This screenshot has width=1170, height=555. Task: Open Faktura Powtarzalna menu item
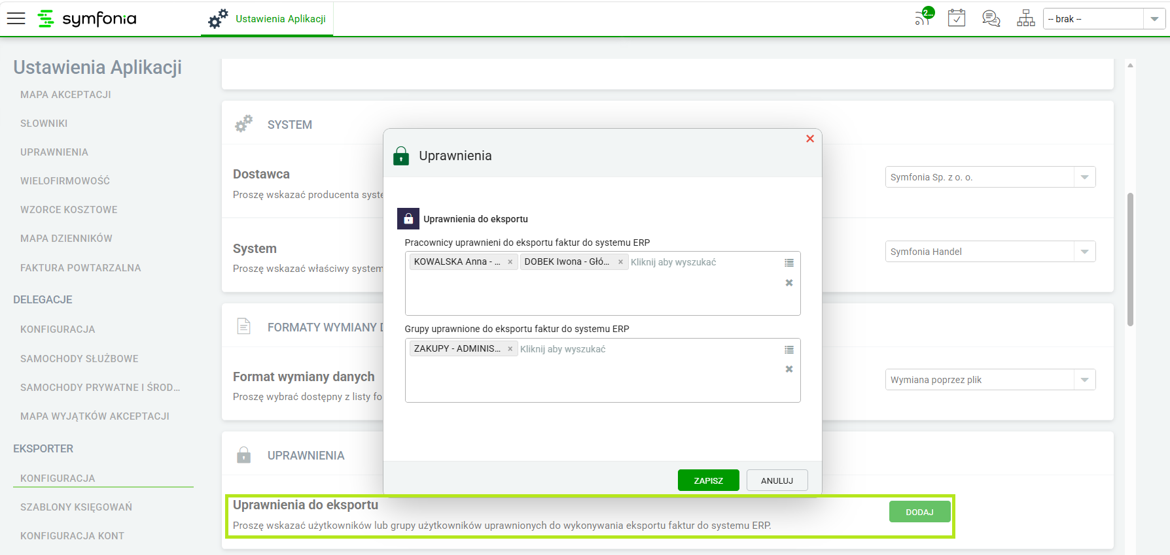[x=80, y=268]
